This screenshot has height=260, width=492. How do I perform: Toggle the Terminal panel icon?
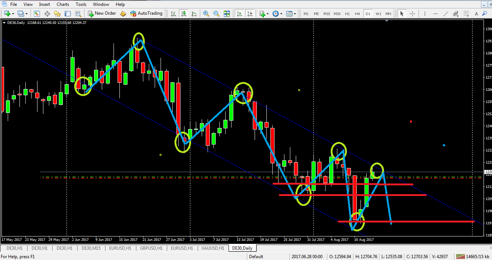(x=68, y=14)
